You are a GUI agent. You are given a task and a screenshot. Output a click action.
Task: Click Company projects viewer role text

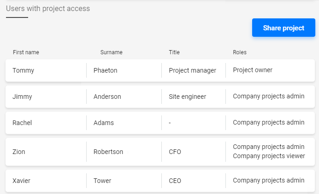coord(269,156)
